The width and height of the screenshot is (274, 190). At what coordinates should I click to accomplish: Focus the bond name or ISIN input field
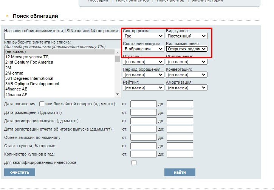(x=63, y=36)
